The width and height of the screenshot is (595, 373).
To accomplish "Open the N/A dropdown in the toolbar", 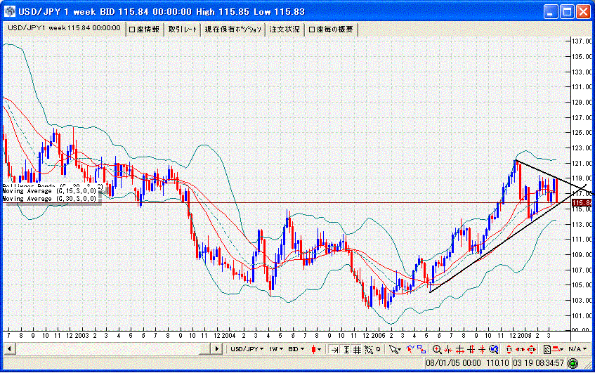I will click(x=578, y=349).
